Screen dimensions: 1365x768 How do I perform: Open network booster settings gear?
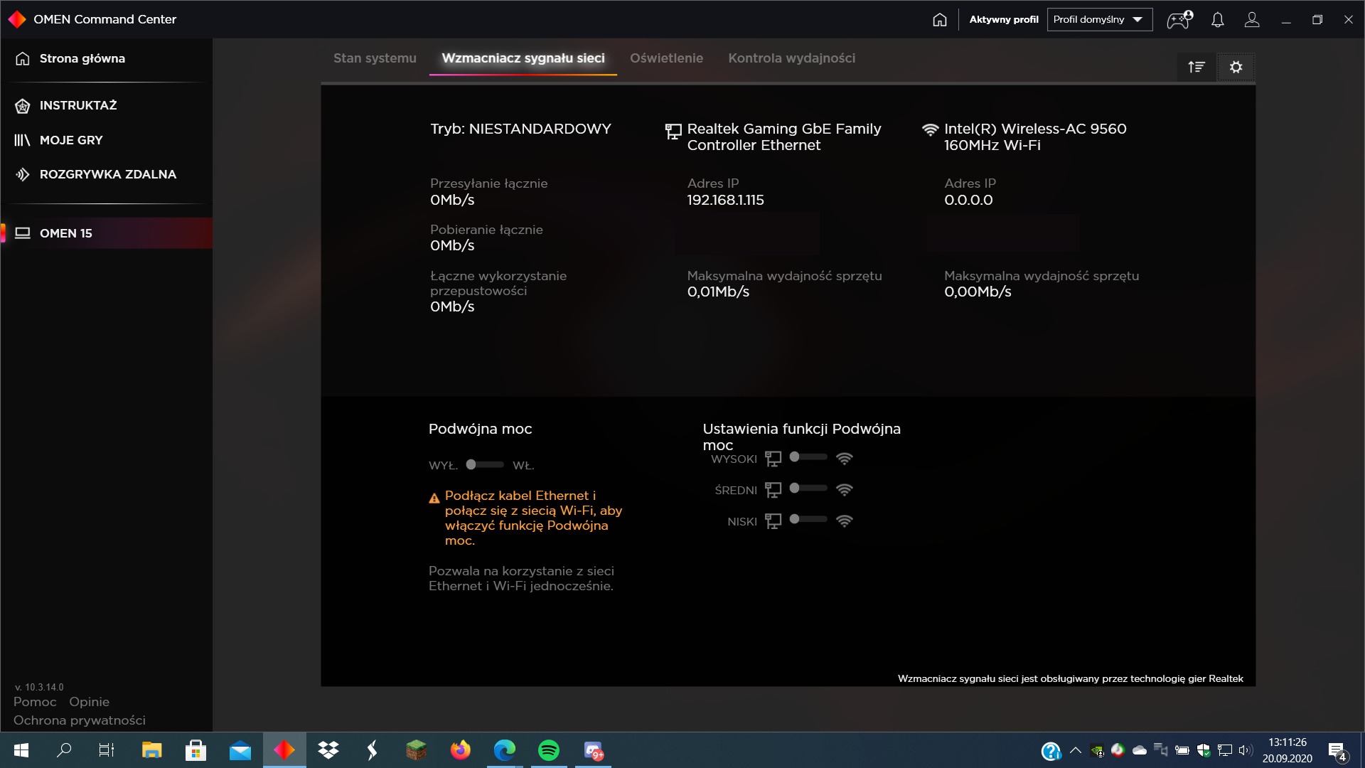coord(1236,67)
